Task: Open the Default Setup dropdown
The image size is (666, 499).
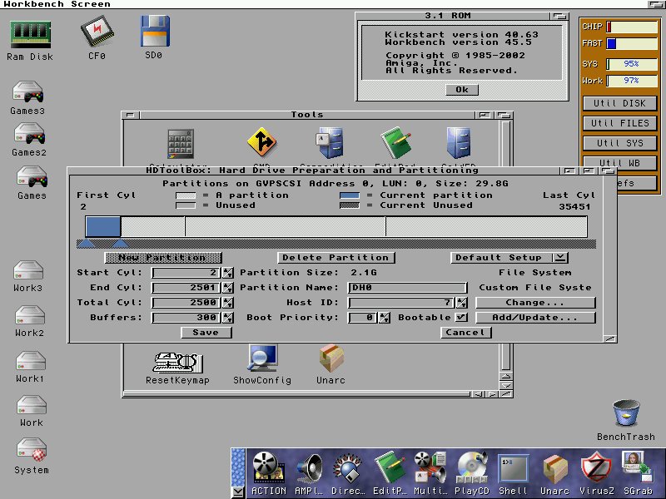Action: pyautogui.click(x=509, y=258)
